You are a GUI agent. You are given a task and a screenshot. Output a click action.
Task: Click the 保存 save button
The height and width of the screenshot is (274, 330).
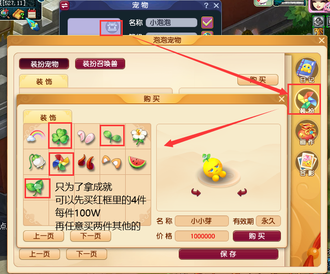pos(228,254)
